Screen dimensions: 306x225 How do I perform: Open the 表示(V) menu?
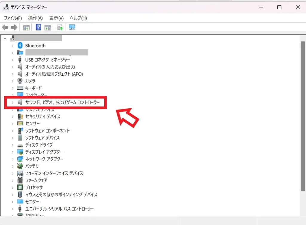56,18
